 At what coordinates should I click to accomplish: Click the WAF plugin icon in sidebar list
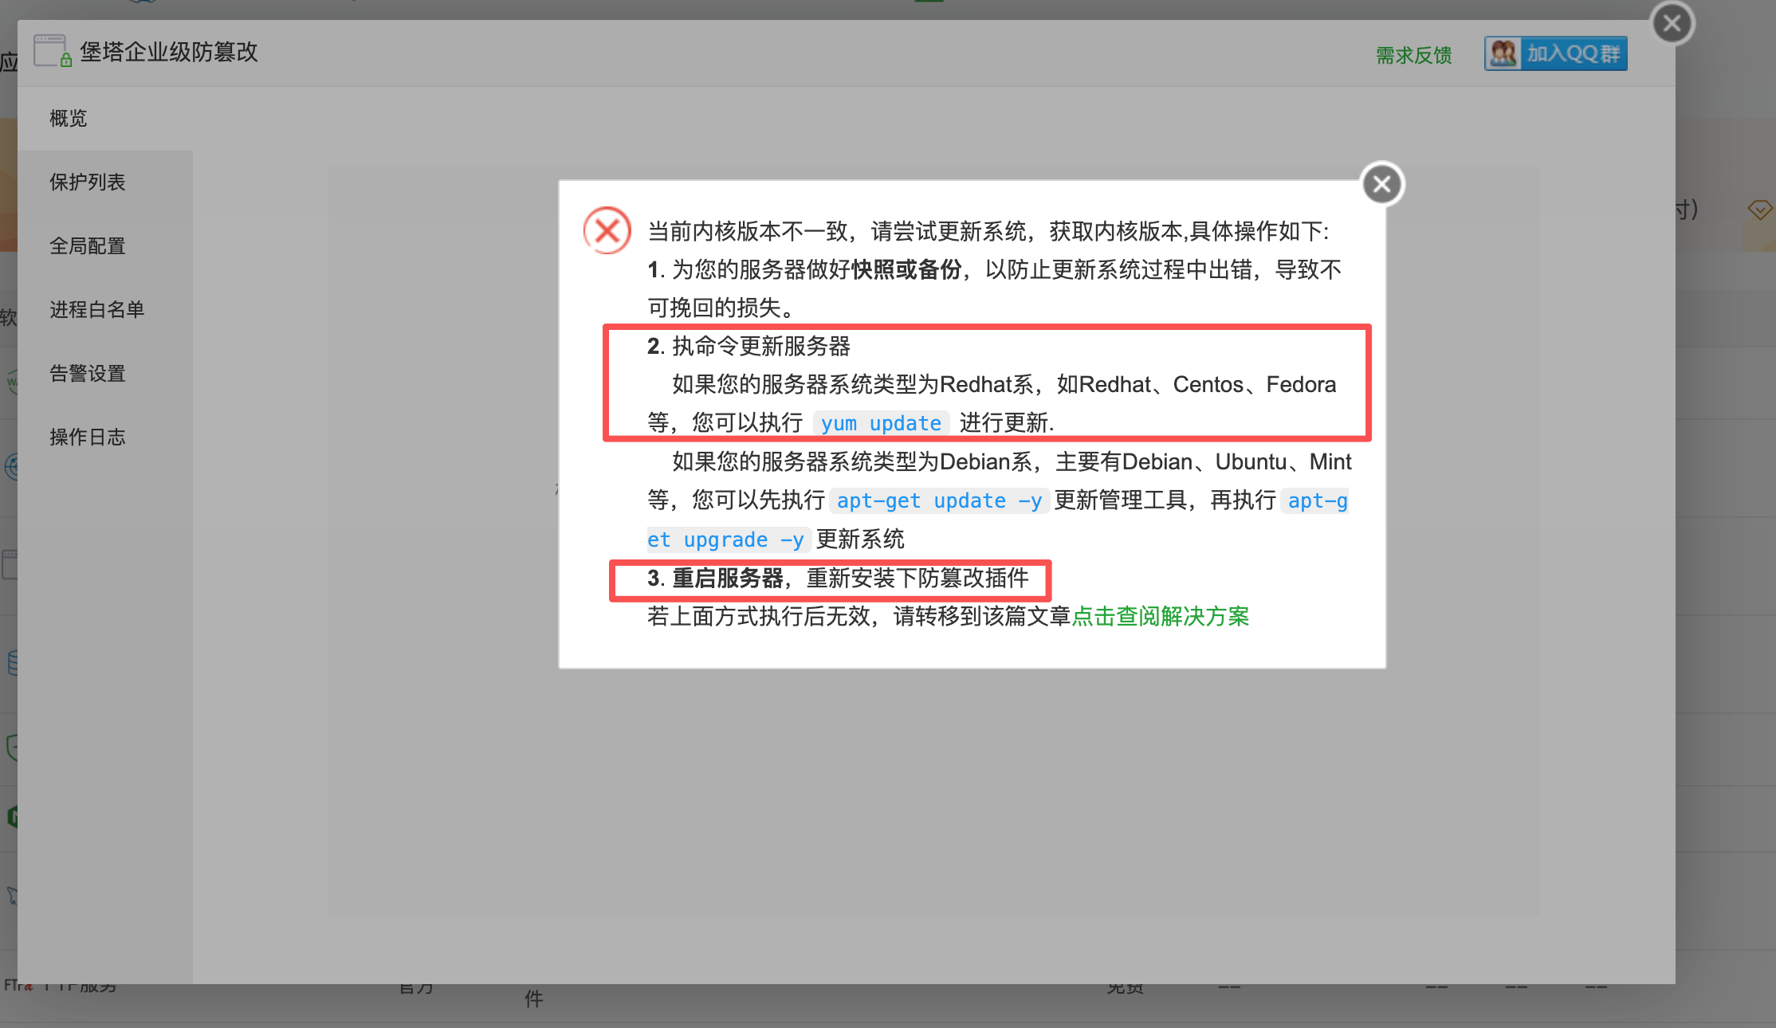coord(11,380)
